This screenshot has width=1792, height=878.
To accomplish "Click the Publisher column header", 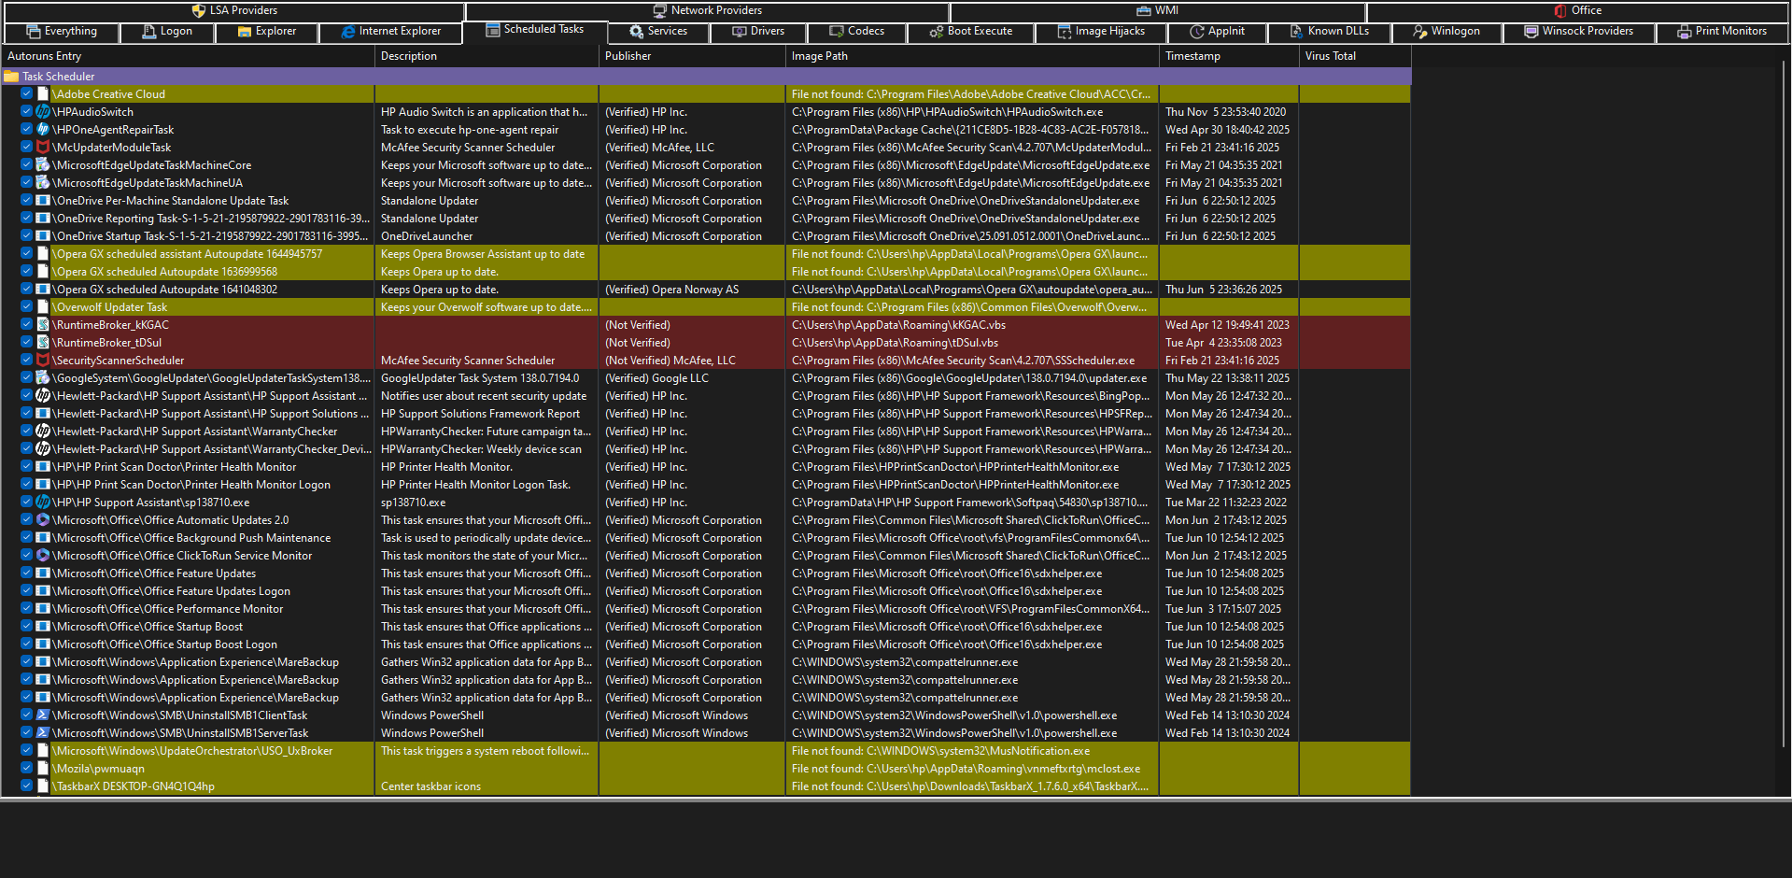I will [692, 56].
